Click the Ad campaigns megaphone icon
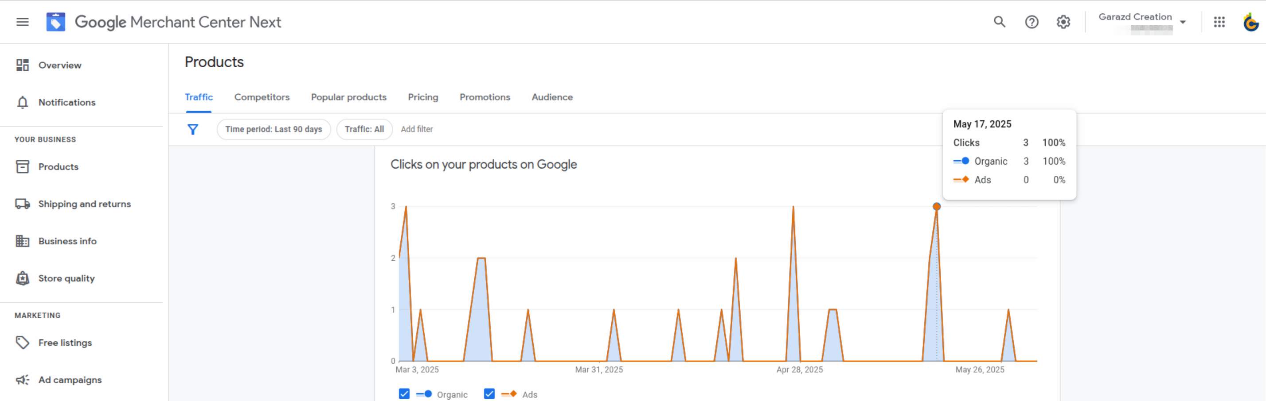The image size is (1266, 401). pyautogui.click(x=23, y=380)
